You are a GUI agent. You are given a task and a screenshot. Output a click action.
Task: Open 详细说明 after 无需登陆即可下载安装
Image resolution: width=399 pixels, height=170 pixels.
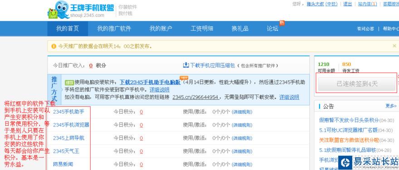click(289, 97)
